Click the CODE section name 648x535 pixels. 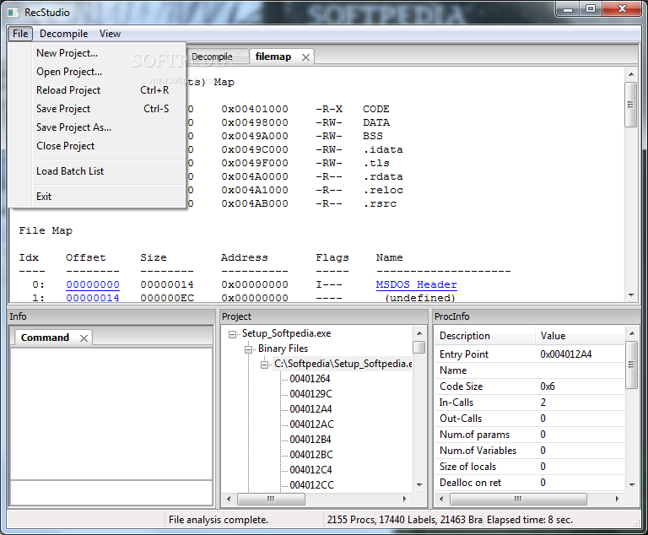point(375,109)
